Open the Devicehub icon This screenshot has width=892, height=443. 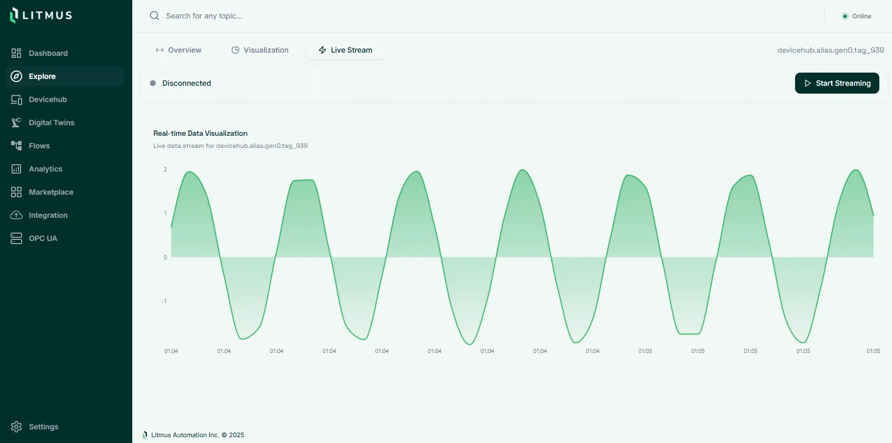click(x=16, y=99)
